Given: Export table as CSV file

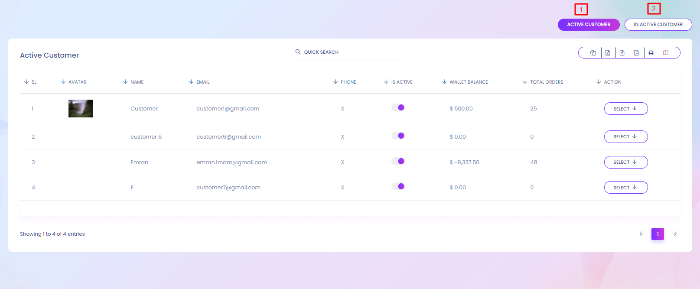Looking at the screenshot, I should [622, 53].
